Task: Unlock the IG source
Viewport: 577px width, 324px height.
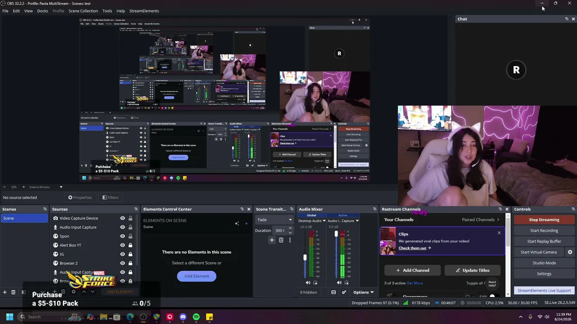Action: (x=130, y=254)
